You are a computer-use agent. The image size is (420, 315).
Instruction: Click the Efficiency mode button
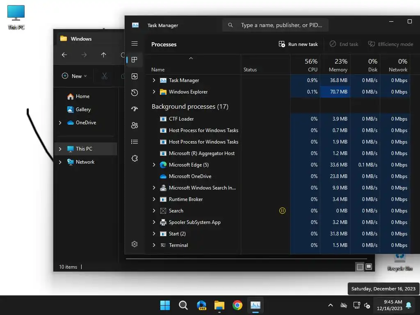click(391, 44)
